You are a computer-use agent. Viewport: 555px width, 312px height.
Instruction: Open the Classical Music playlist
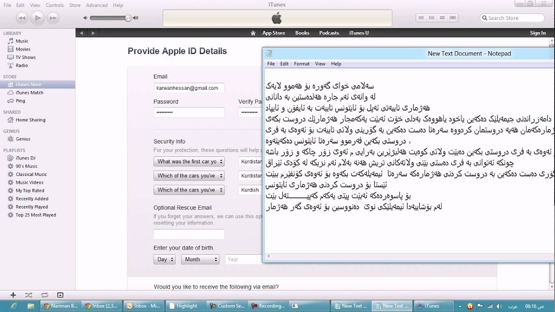point(31,174)
